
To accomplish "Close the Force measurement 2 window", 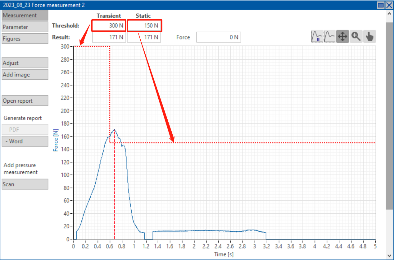I will 389,5.
